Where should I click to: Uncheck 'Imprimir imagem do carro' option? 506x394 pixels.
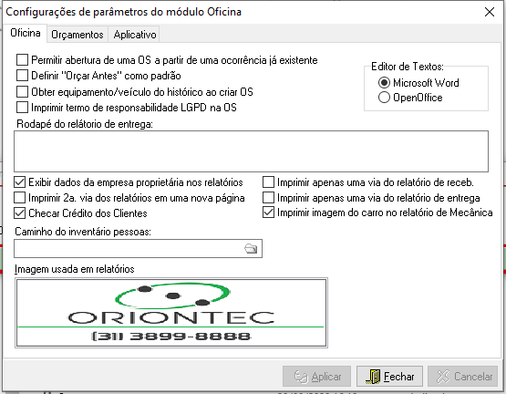coord(268,213)
